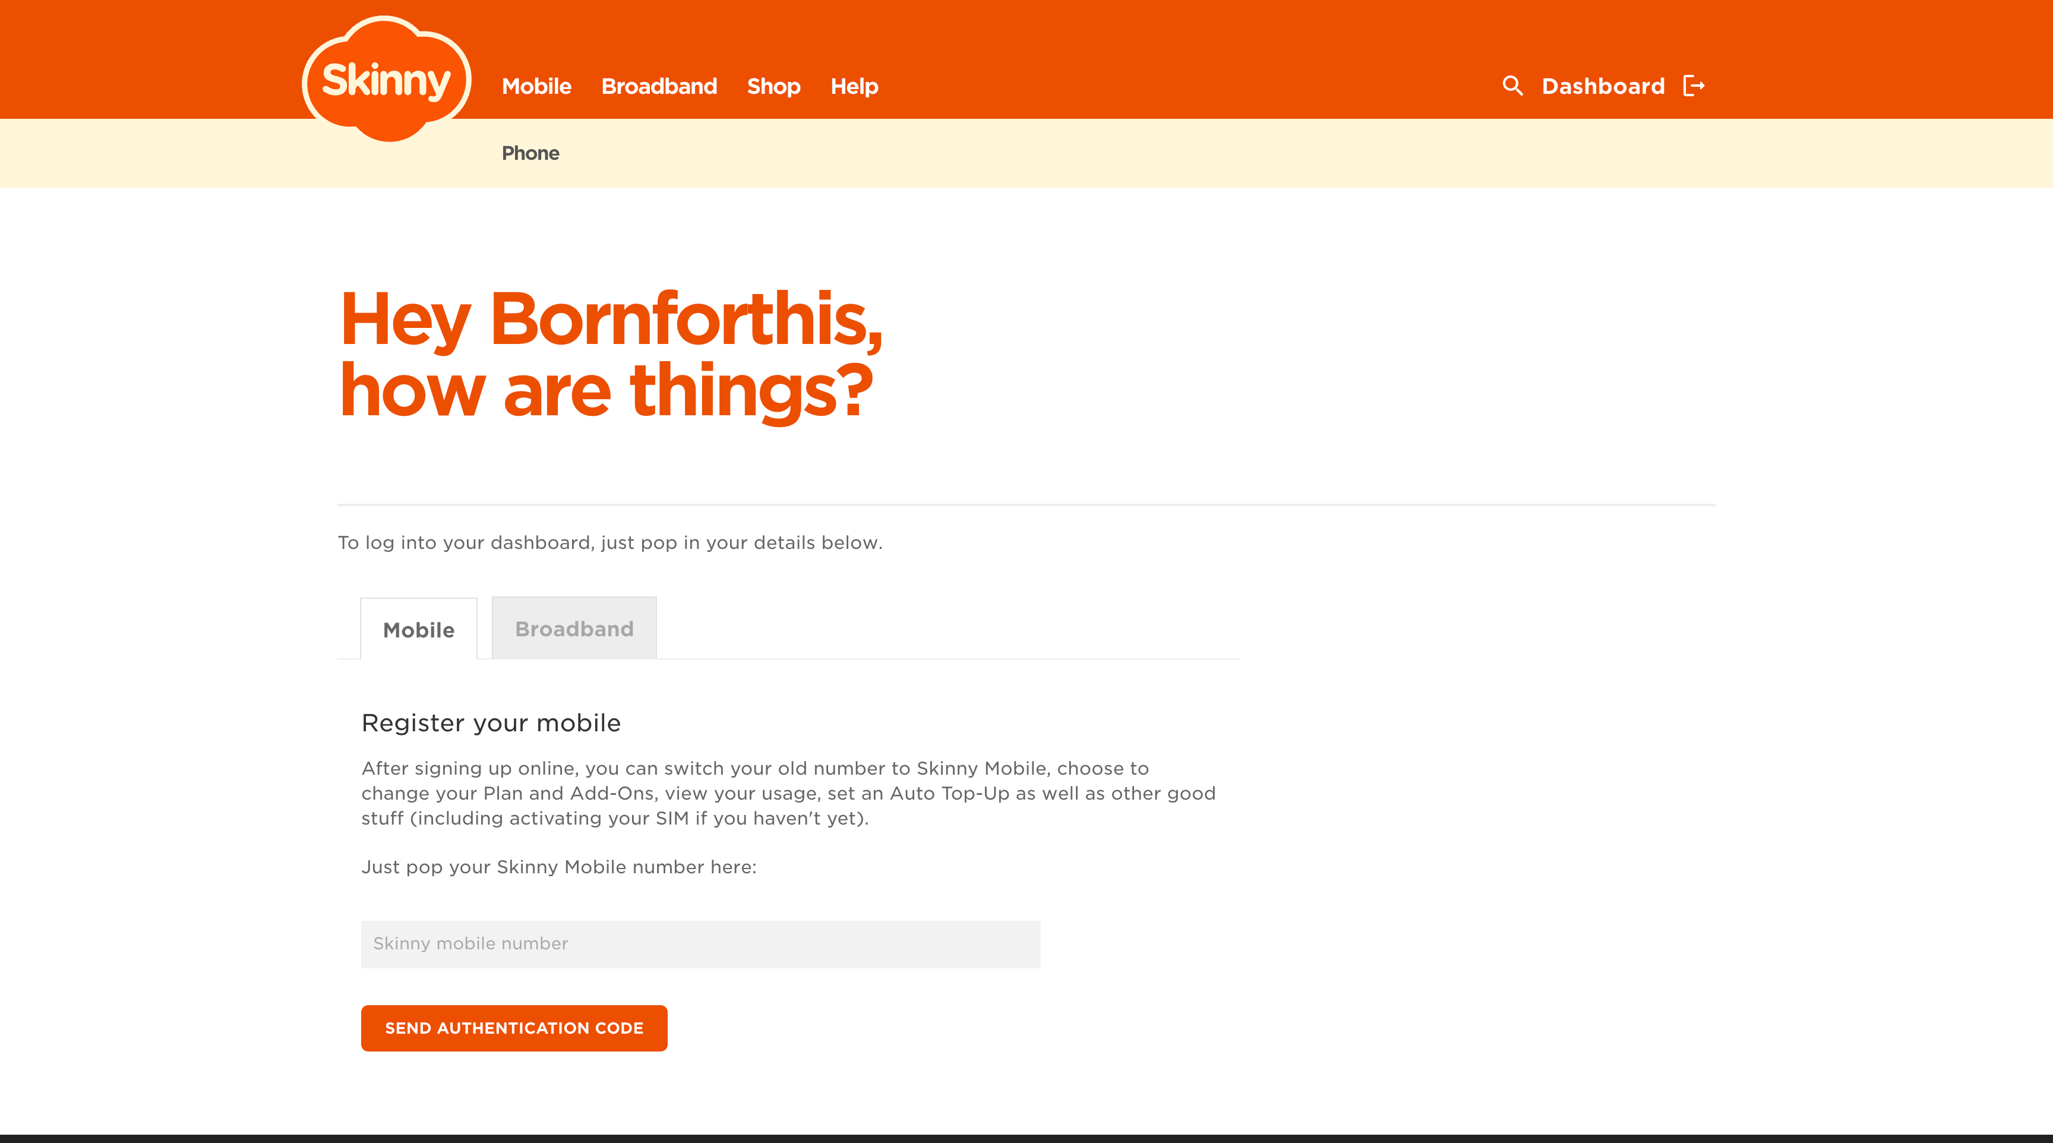2053x1143 pixels.
Task: Click the Register your mobile heading
Action: [491, 723]
